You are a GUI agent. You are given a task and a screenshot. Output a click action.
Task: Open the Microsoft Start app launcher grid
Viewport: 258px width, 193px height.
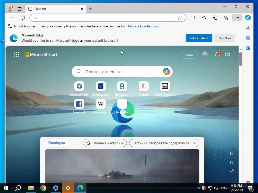17,55
